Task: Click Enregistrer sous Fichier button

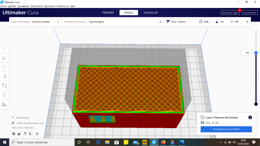Action: [226, 129]
